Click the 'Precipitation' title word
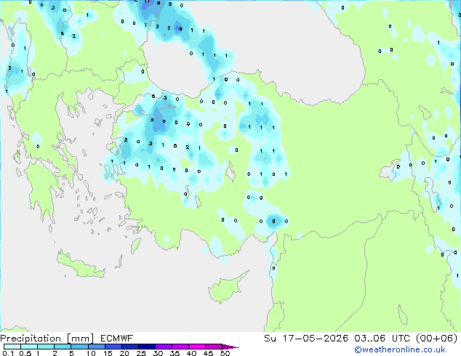The height and width of the screenshot is (356, 461). pos(31,339)
